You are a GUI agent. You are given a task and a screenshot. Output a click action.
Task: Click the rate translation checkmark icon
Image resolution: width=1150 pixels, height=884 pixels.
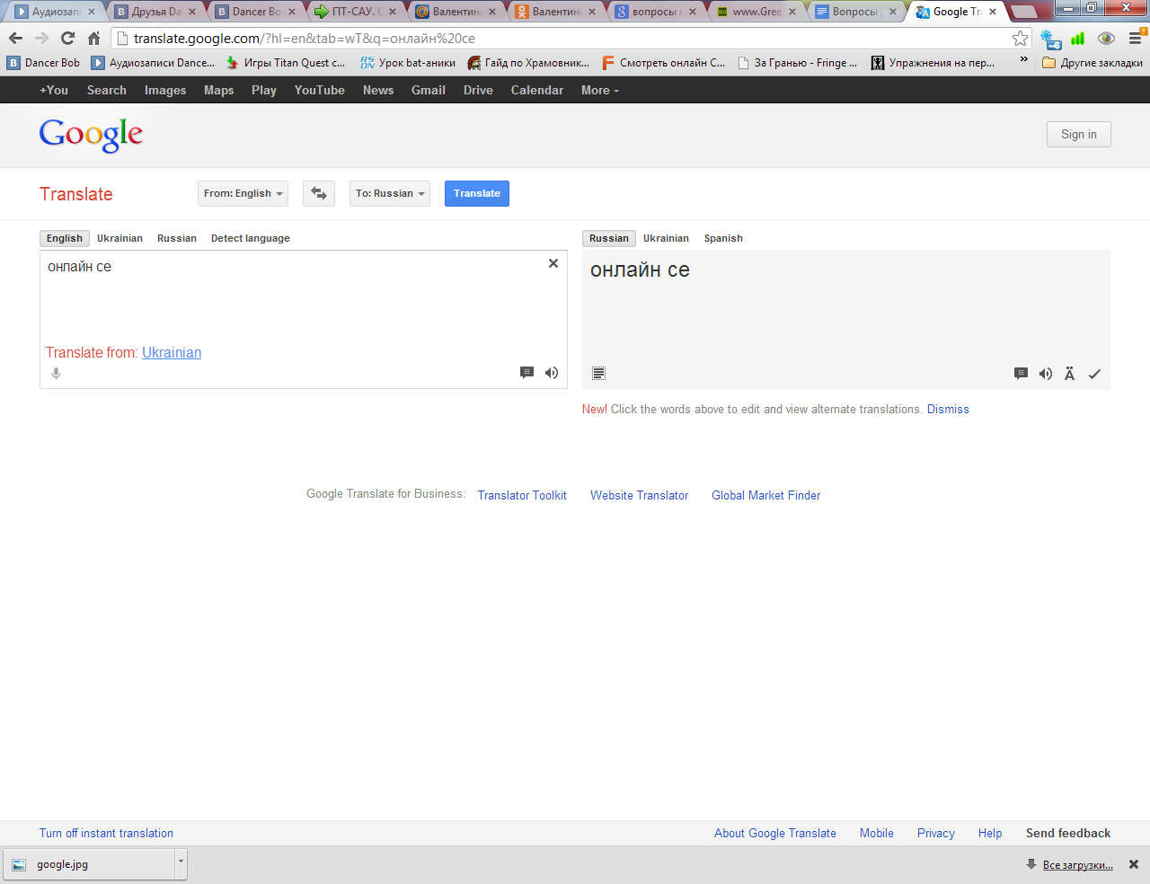tap(1094, 374)
